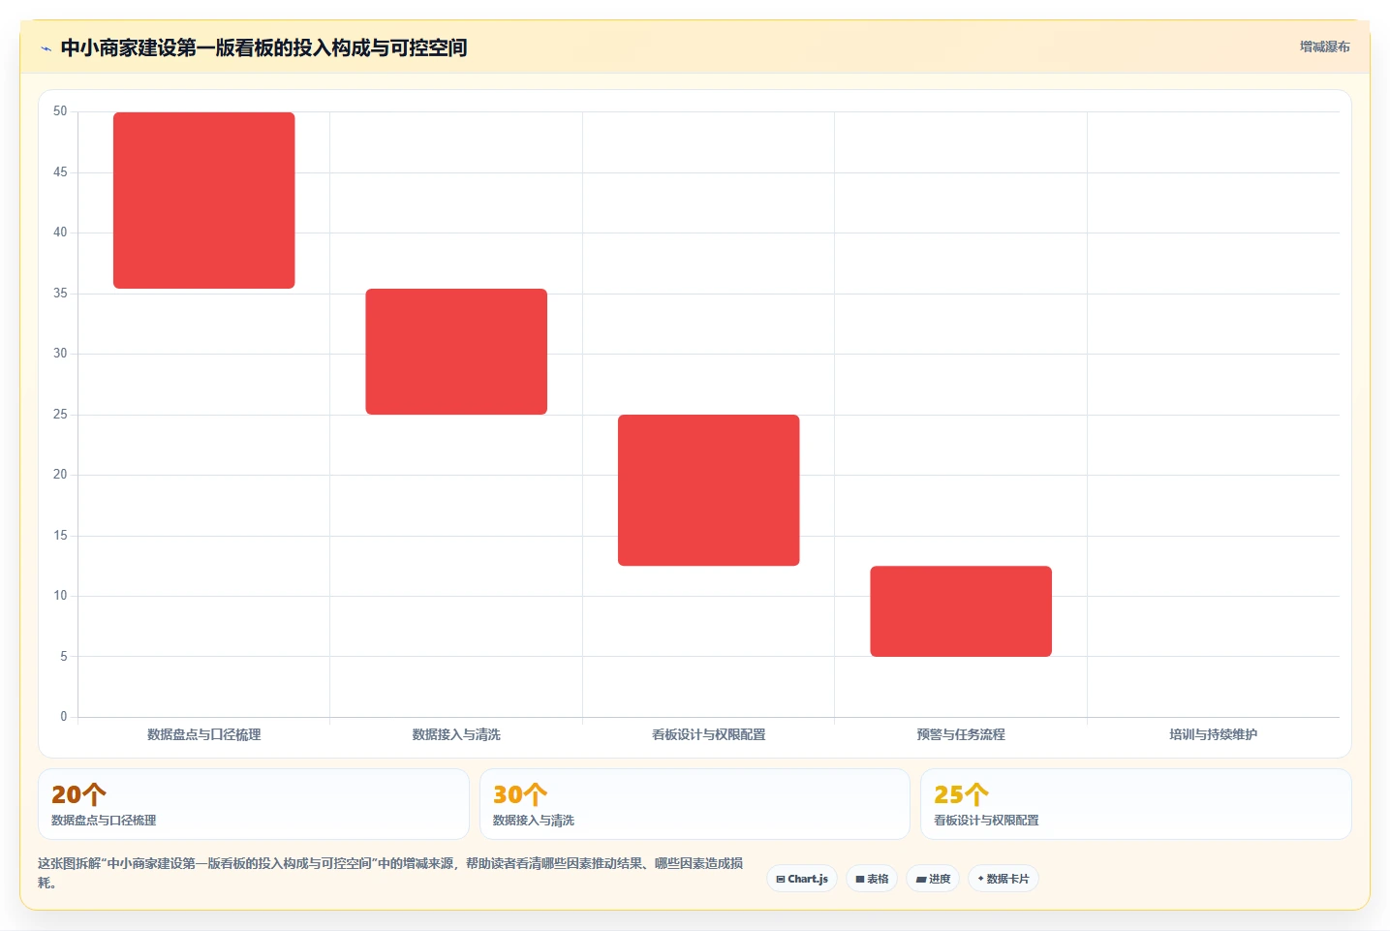Screen dimensions: 1390x931
Task: Click the 20个 value text
Action: 78,794
